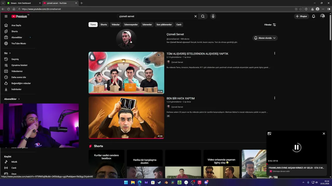Select the İzlenenler filter chip
Viewport: 332px width, 186px height.
point(147,25)
